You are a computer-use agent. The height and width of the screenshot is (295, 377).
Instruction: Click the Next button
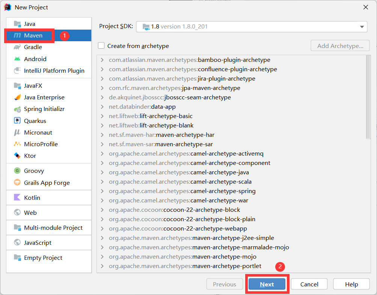point(267,284)
